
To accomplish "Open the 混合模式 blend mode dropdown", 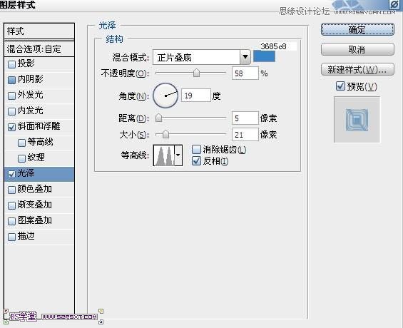I will (201, 57).
